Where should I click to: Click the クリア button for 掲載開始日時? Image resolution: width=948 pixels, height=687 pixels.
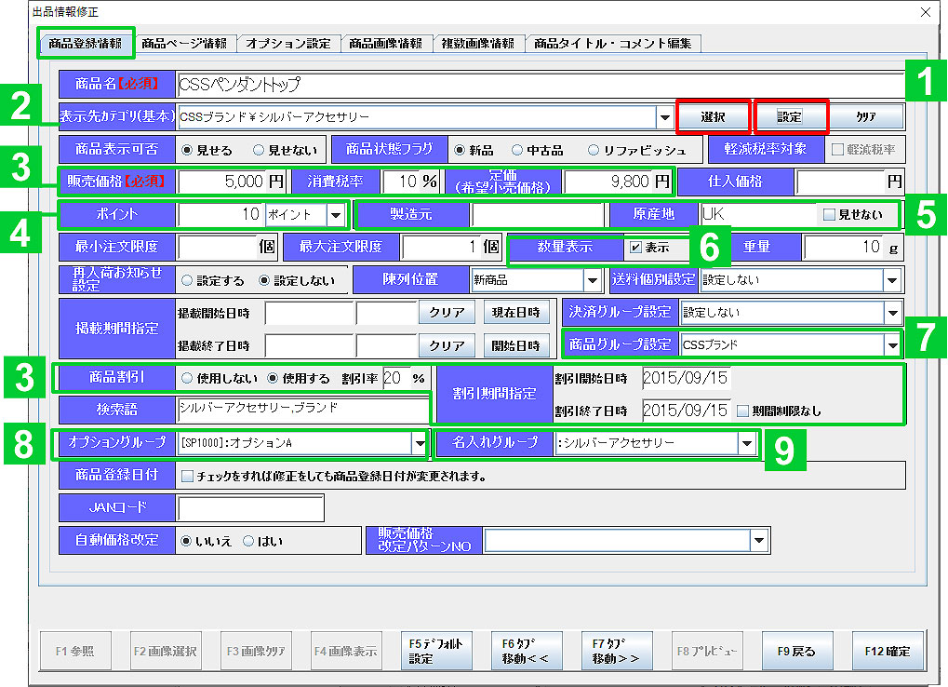pyautogui.click(x=447, y=312)
